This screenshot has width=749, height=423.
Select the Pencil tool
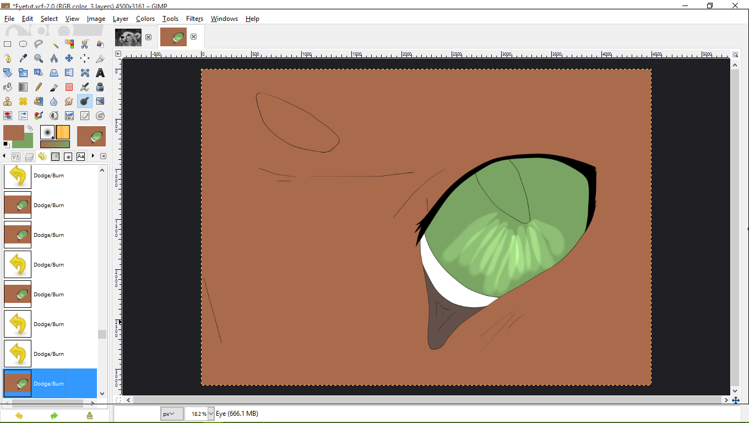[39, 87]
